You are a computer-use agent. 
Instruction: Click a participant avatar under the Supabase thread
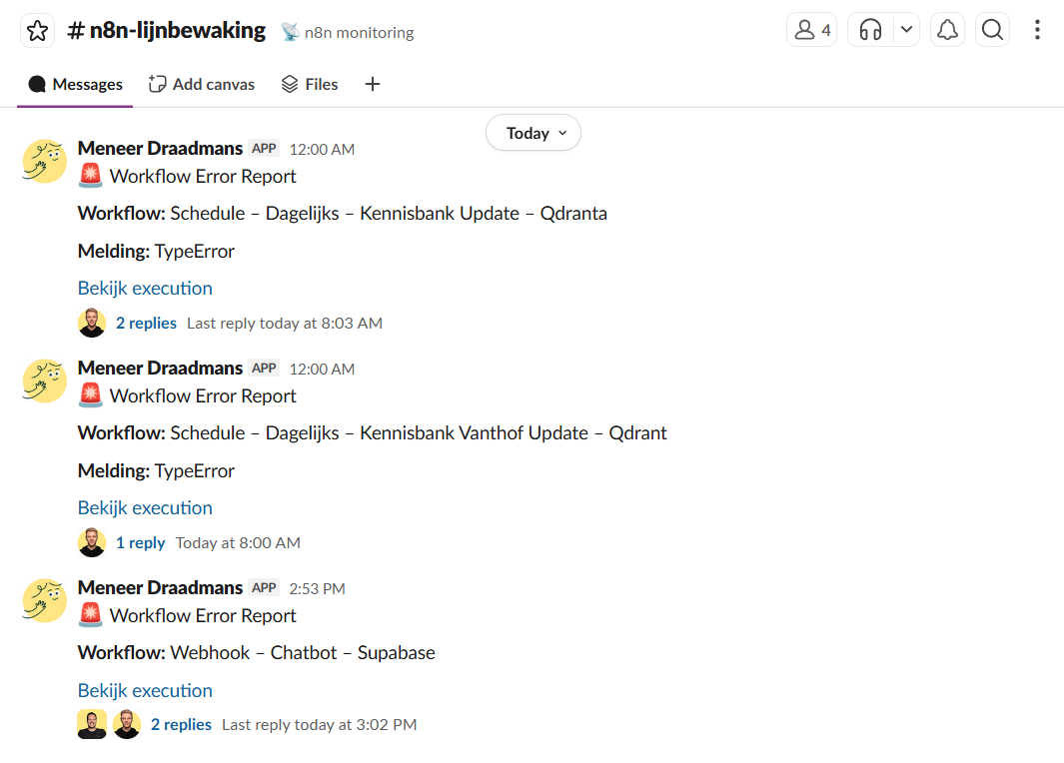pos(91,723)
